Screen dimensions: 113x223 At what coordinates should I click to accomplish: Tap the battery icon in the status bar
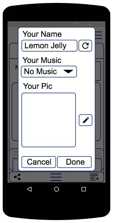tap(90, 24)
